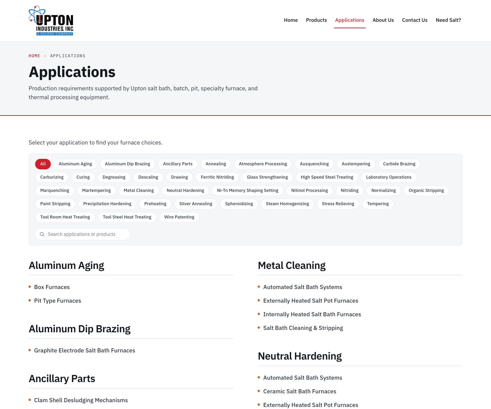This screenshot has width=491, height=409.
Task: Select the Nitriding filter
Action: pyautogui.click(x=349, y=191)
